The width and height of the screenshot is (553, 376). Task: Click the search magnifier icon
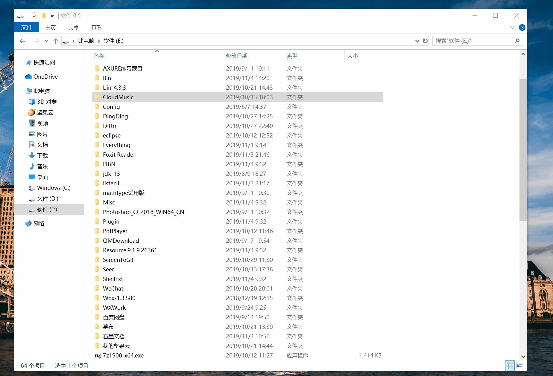[x=517, y=41]
